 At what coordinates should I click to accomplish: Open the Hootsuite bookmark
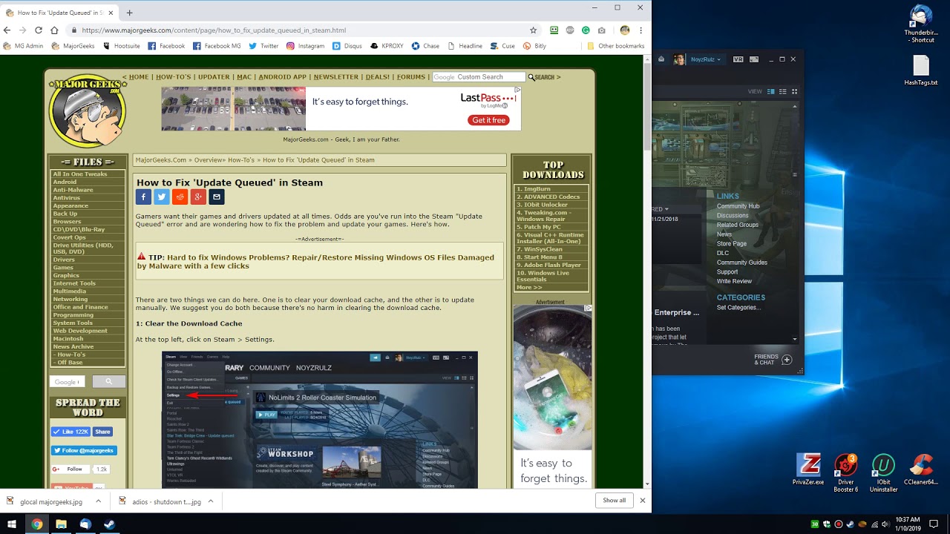122,46
